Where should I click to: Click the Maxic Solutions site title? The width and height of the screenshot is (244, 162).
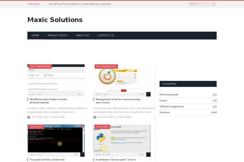[55, 20]
